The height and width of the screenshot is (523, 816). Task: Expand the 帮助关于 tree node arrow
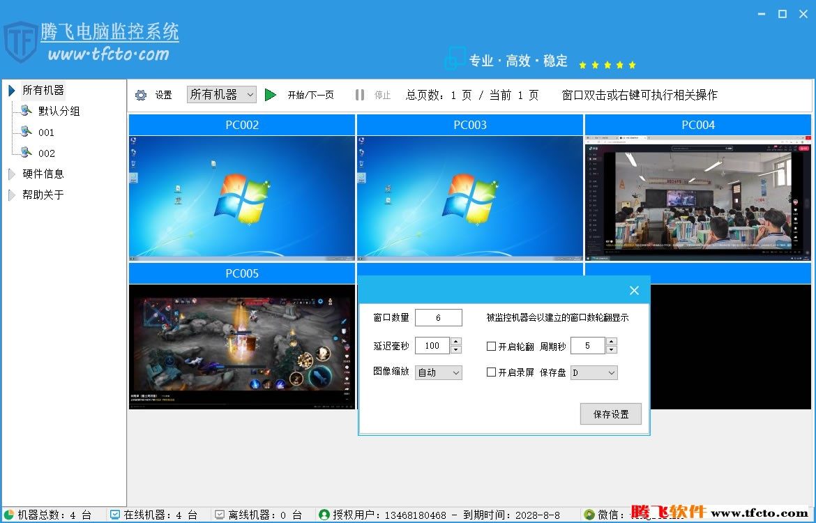click(x=11, y=195)
